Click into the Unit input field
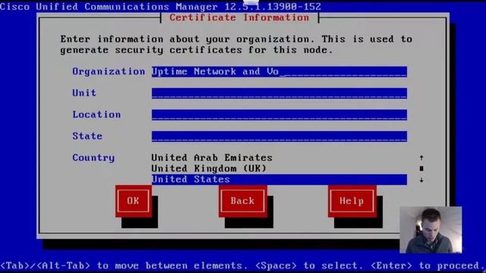Image resolution: width=486 pixels, height=273 pixels. (x=279, y=93)
